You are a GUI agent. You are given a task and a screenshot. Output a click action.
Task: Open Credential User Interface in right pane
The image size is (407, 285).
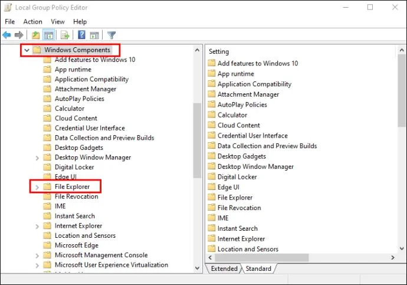click(252, 136)
